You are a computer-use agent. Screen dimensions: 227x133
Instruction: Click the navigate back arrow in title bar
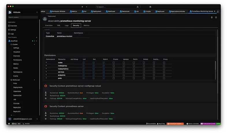pos(82,7)
